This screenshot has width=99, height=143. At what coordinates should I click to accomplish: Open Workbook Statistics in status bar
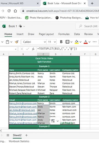[x=19, y=141]
